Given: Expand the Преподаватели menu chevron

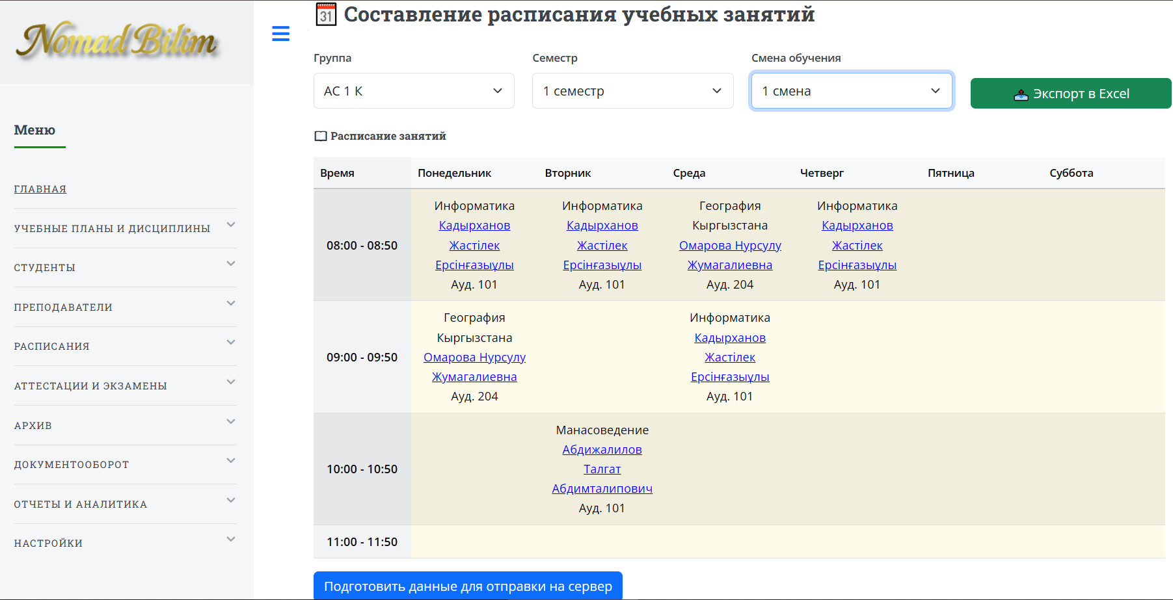Looking at the screenshot, I should click(x=230, y=304).
